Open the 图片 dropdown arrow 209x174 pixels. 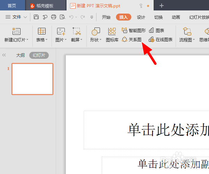[66, 40]
